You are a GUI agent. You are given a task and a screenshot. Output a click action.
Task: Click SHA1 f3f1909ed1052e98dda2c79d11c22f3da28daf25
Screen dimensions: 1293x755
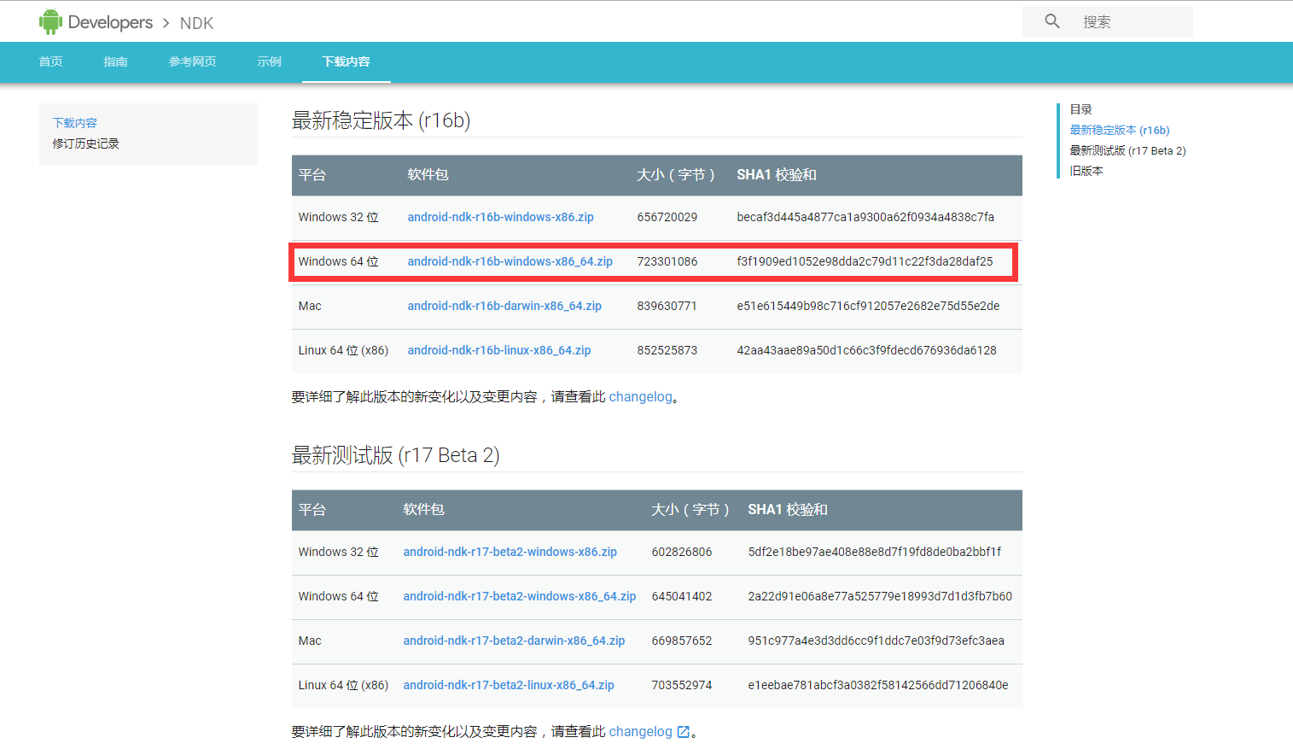click(x=865, y=261)
